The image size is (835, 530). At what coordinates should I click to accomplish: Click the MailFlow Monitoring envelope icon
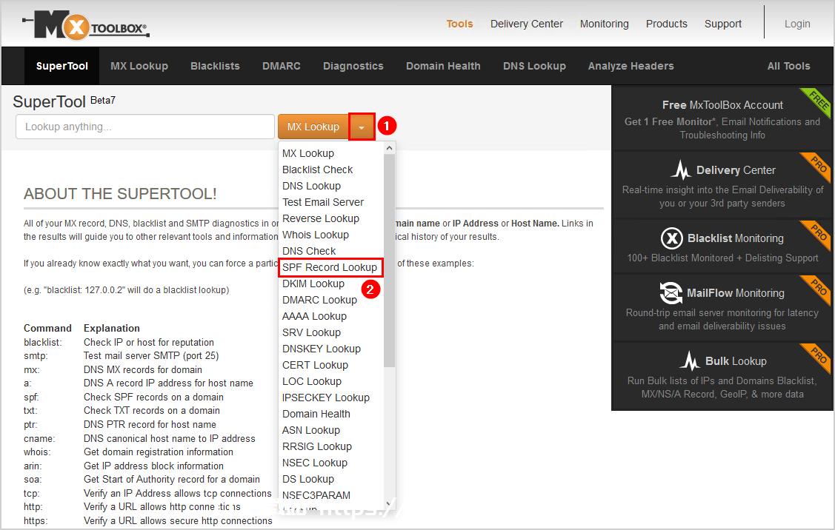click(671, 292)
